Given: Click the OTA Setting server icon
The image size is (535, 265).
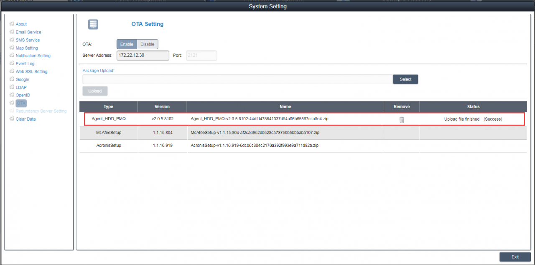Looking at the screenshot, I should coord(93,25).
